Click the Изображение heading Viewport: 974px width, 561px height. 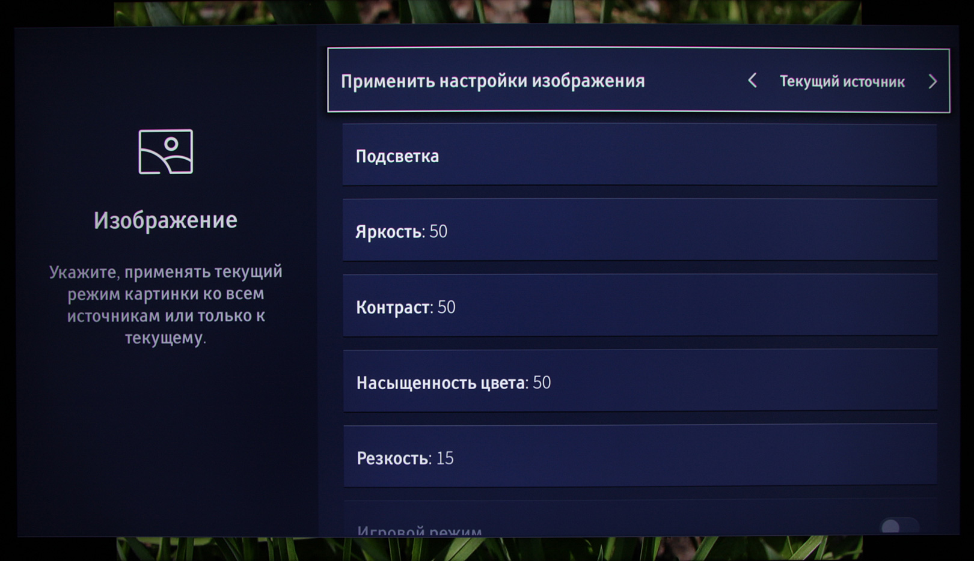pos(165,220)
